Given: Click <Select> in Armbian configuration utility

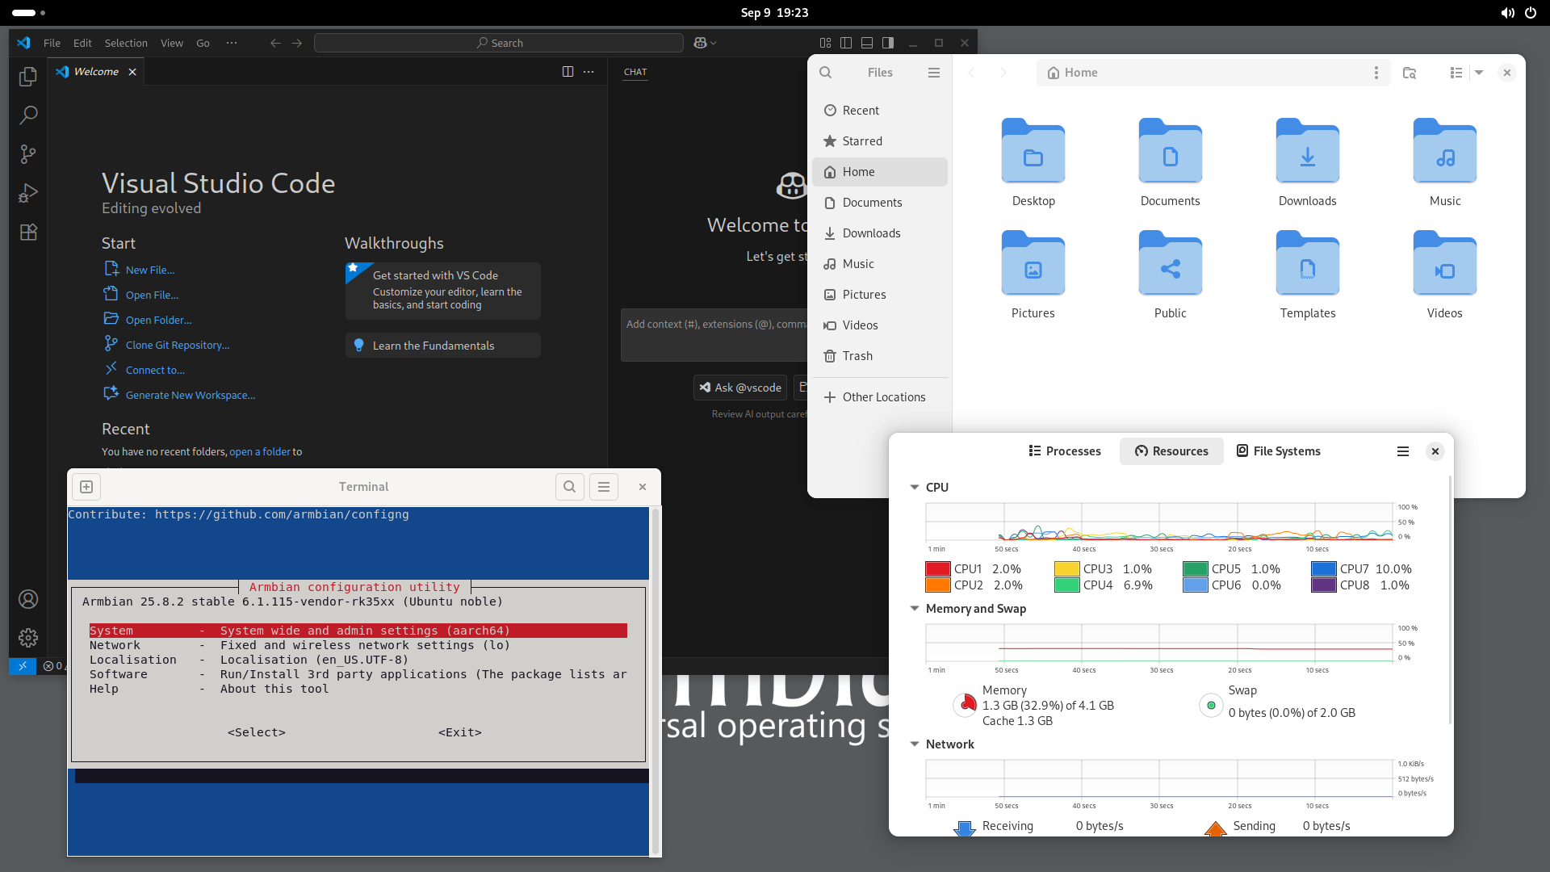Looking at the screenshot, I should click(257, 732).
